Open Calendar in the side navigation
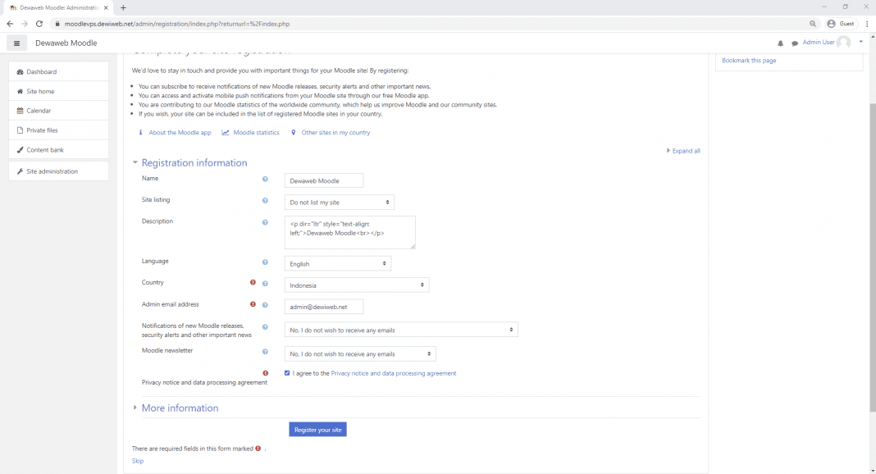876x474 pixels. (x=59, y=111)
